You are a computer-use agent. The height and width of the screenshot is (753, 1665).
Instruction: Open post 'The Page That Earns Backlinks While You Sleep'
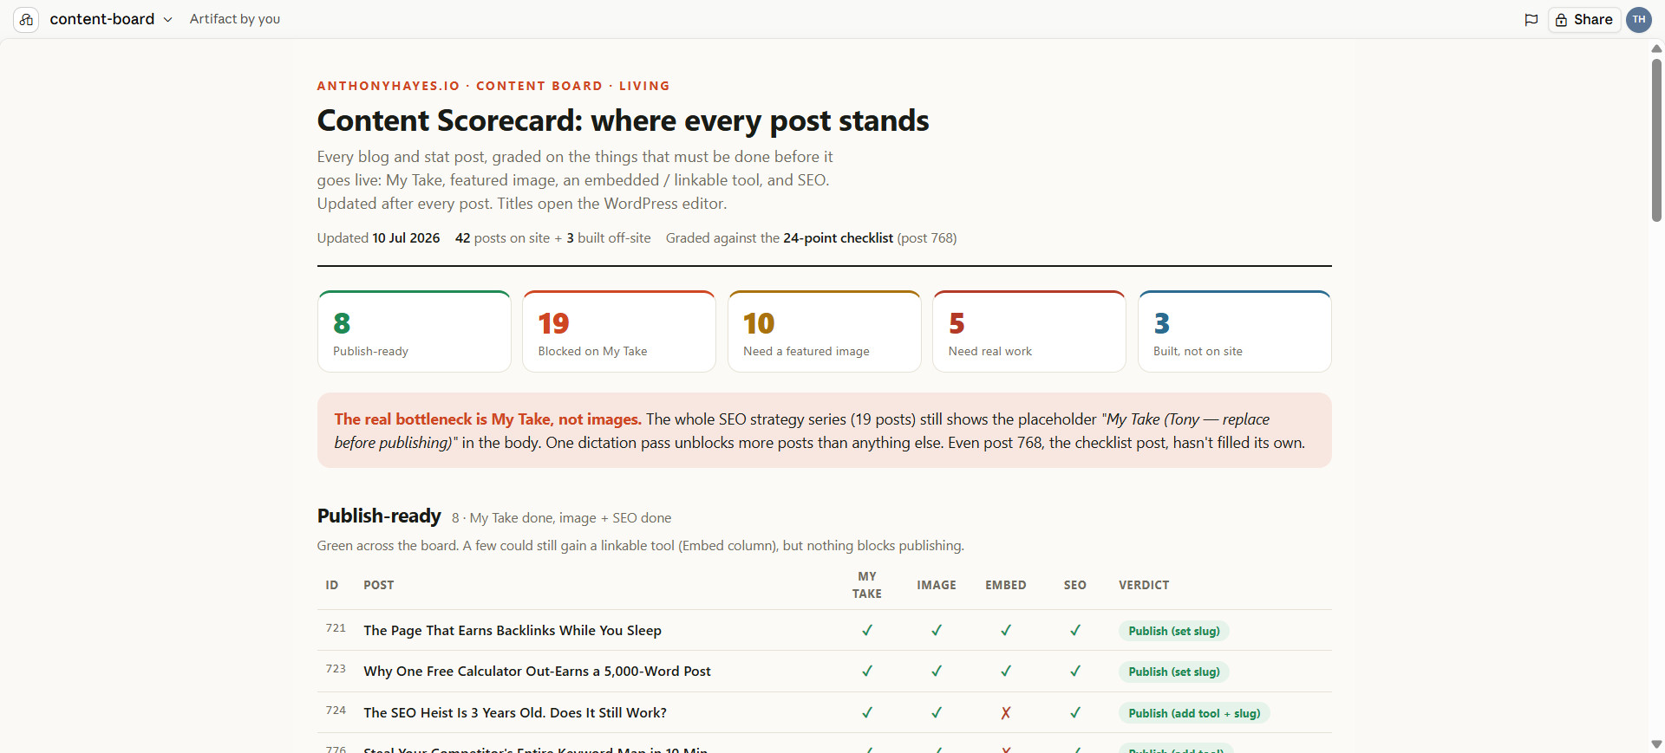(x=513, y=631)
